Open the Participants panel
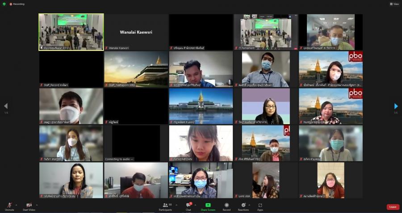This screenshot has height=213, width=402. click(x=165, y=206)
